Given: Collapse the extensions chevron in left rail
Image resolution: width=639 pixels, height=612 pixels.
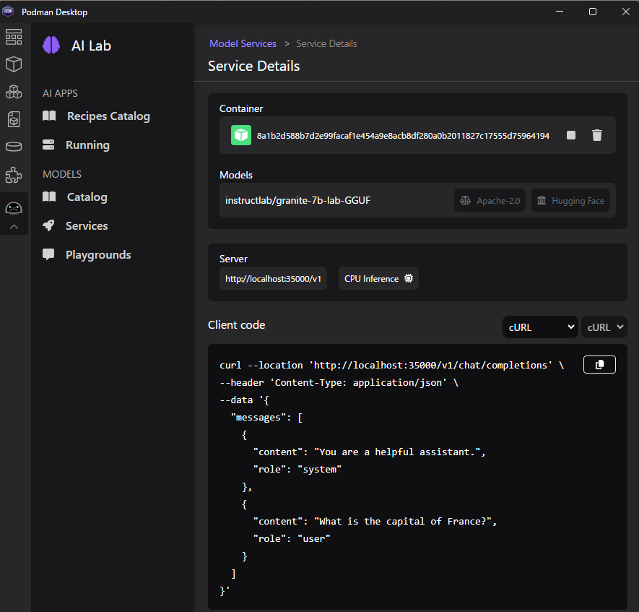Looking at the screenshot, I should click(x=14, y=227).
